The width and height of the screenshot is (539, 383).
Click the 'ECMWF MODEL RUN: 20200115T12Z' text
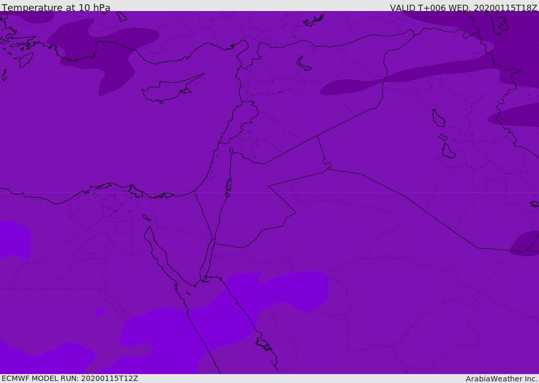point(70,379)
